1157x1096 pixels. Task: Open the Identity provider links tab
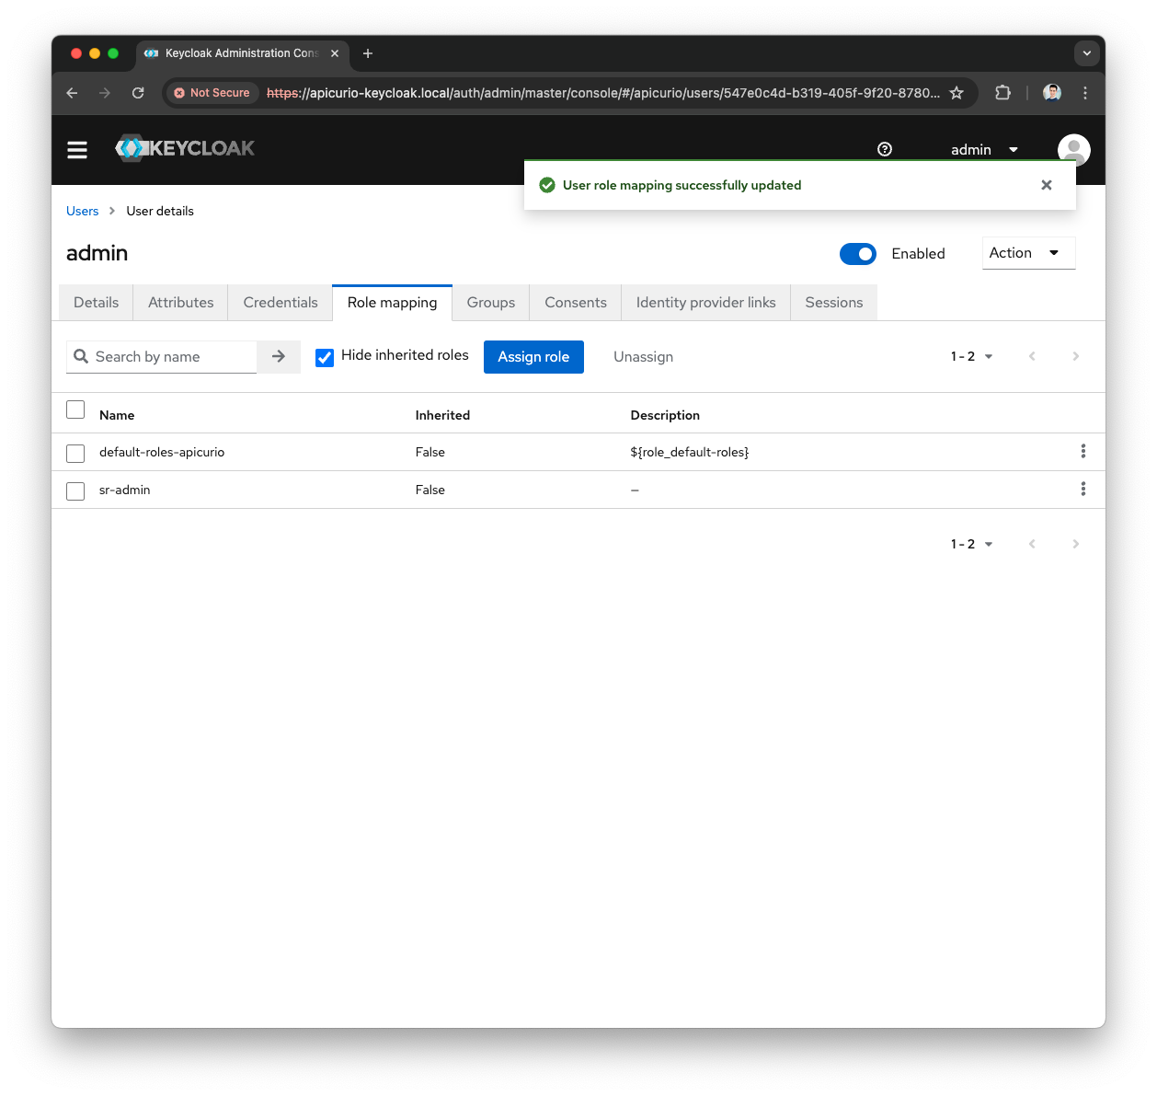[x=705, y=302]
